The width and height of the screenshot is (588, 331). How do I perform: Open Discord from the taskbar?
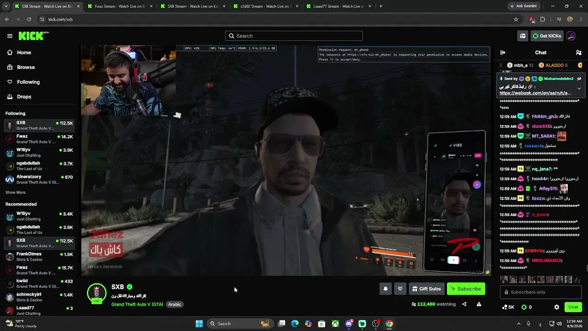point(349,324)
